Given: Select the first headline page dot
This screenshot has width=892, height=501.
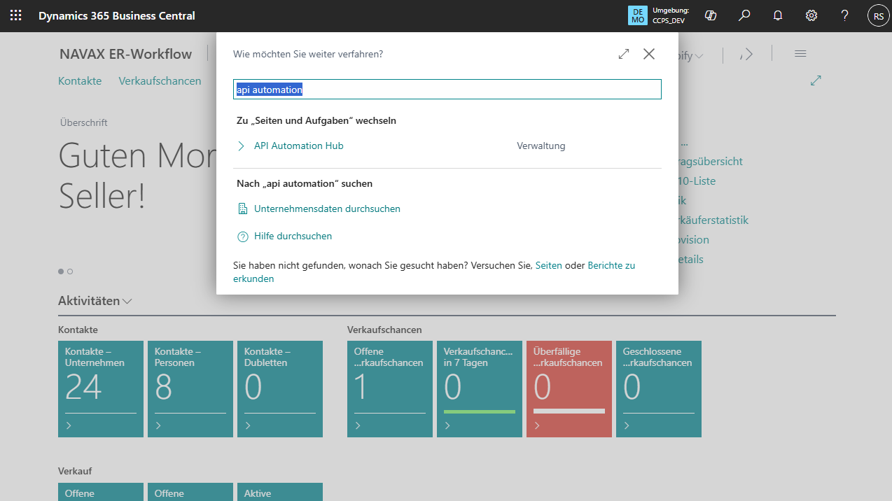Looking at the screenshot, I should pos(61,271).
